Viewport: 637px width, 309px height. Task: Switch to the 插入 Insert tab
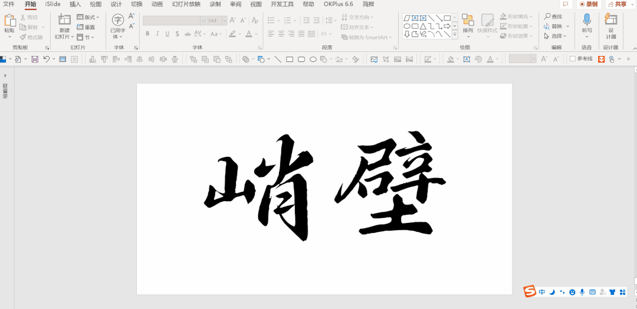point(75,4)
